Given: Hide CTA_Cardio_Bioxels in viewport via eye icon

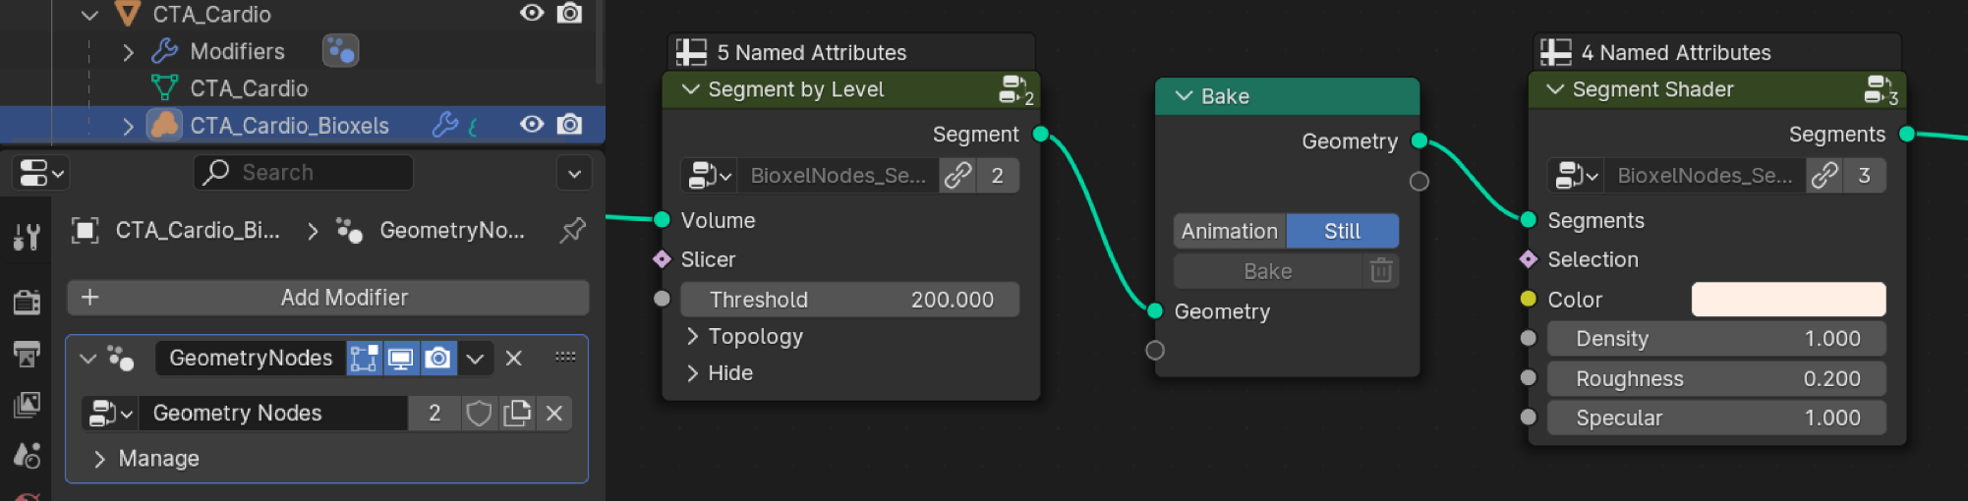Looking at the screenshot, I should tap(532, 125).
